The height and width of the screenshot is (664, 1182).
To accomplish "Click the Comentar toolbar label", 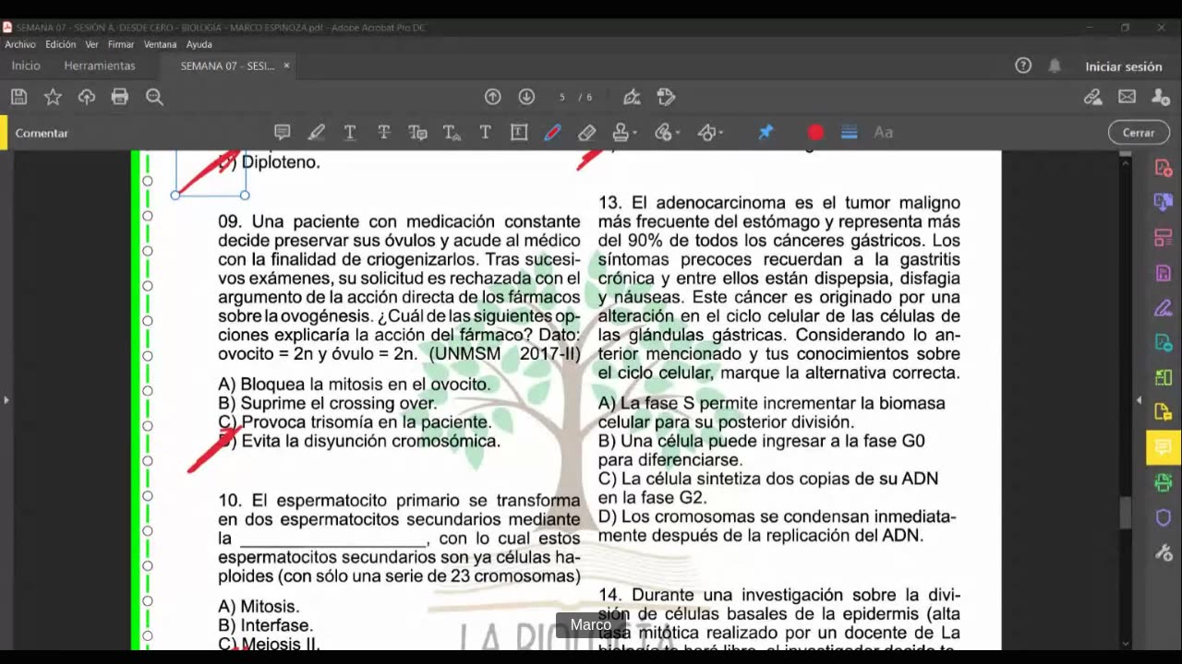I will [42, 133].
